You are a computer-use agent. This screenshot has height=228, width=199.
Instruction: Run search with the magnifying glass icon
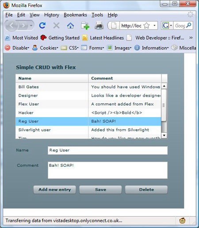[x=189, y=25]
